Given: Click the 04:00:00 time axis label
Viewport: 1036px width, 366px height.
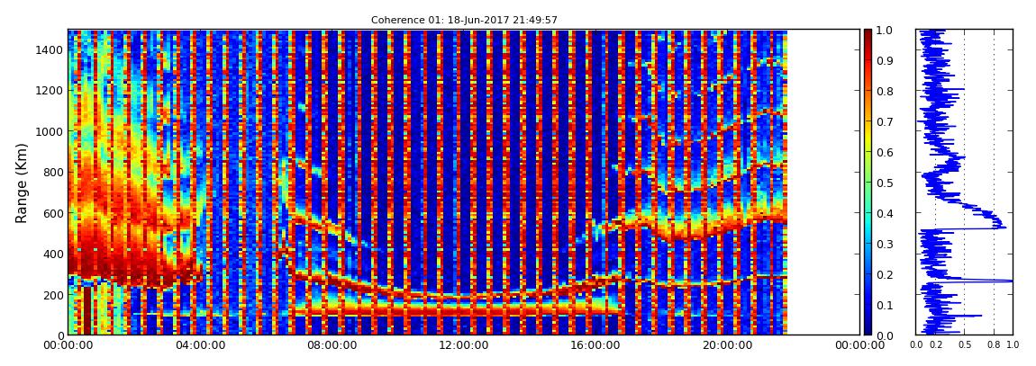Looking at the screenshot, I should pos(199,345).
